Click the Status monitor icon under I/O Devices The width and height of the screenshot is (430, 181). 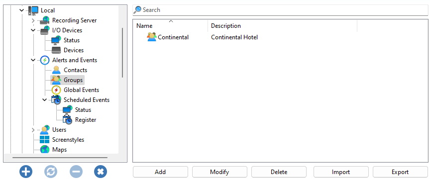[x=56, y=40]
